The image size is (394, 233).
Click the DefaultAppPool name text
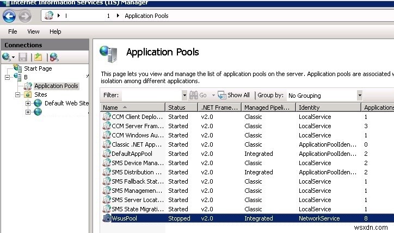click(x=132, y=154)
